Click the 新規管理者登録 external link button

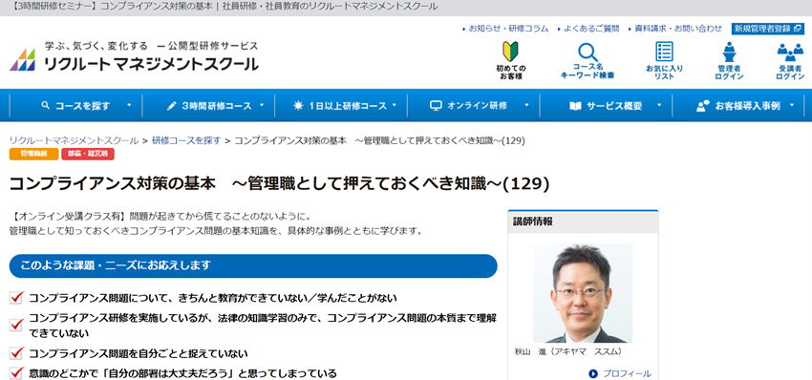pyautogui.click(x=767, y=29)
